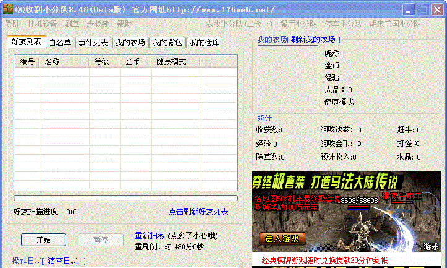The image size is (447, 268).
Task: Open 胡莱三国小分队 menu item
Action: 395,24
